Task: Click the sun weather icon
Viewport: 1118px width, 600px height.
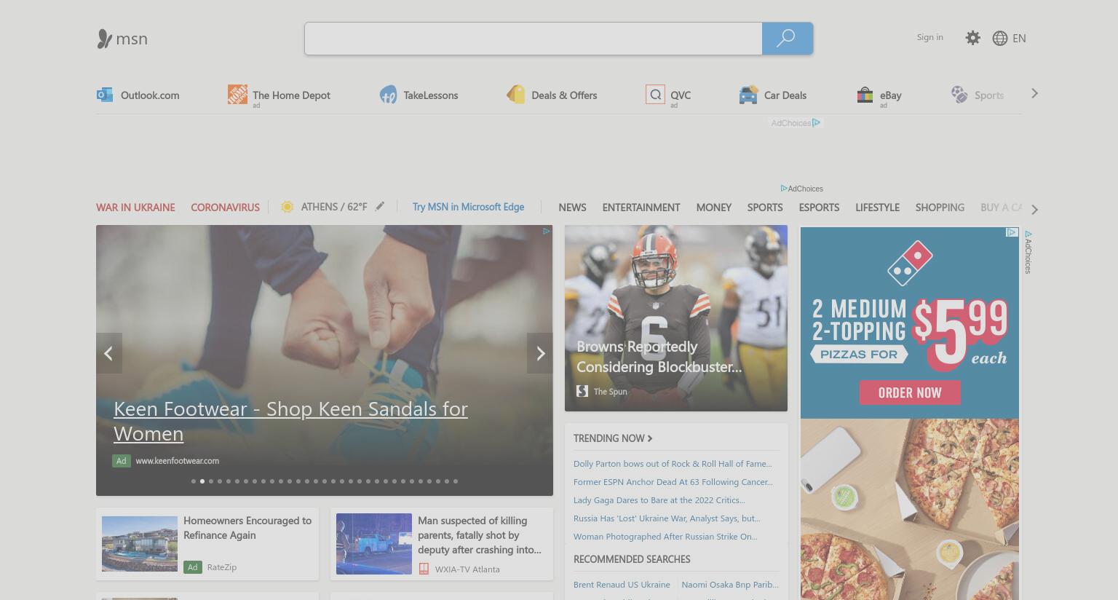Action: 288,207
